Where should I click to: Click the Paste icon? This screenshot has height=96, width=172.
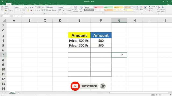2,8
